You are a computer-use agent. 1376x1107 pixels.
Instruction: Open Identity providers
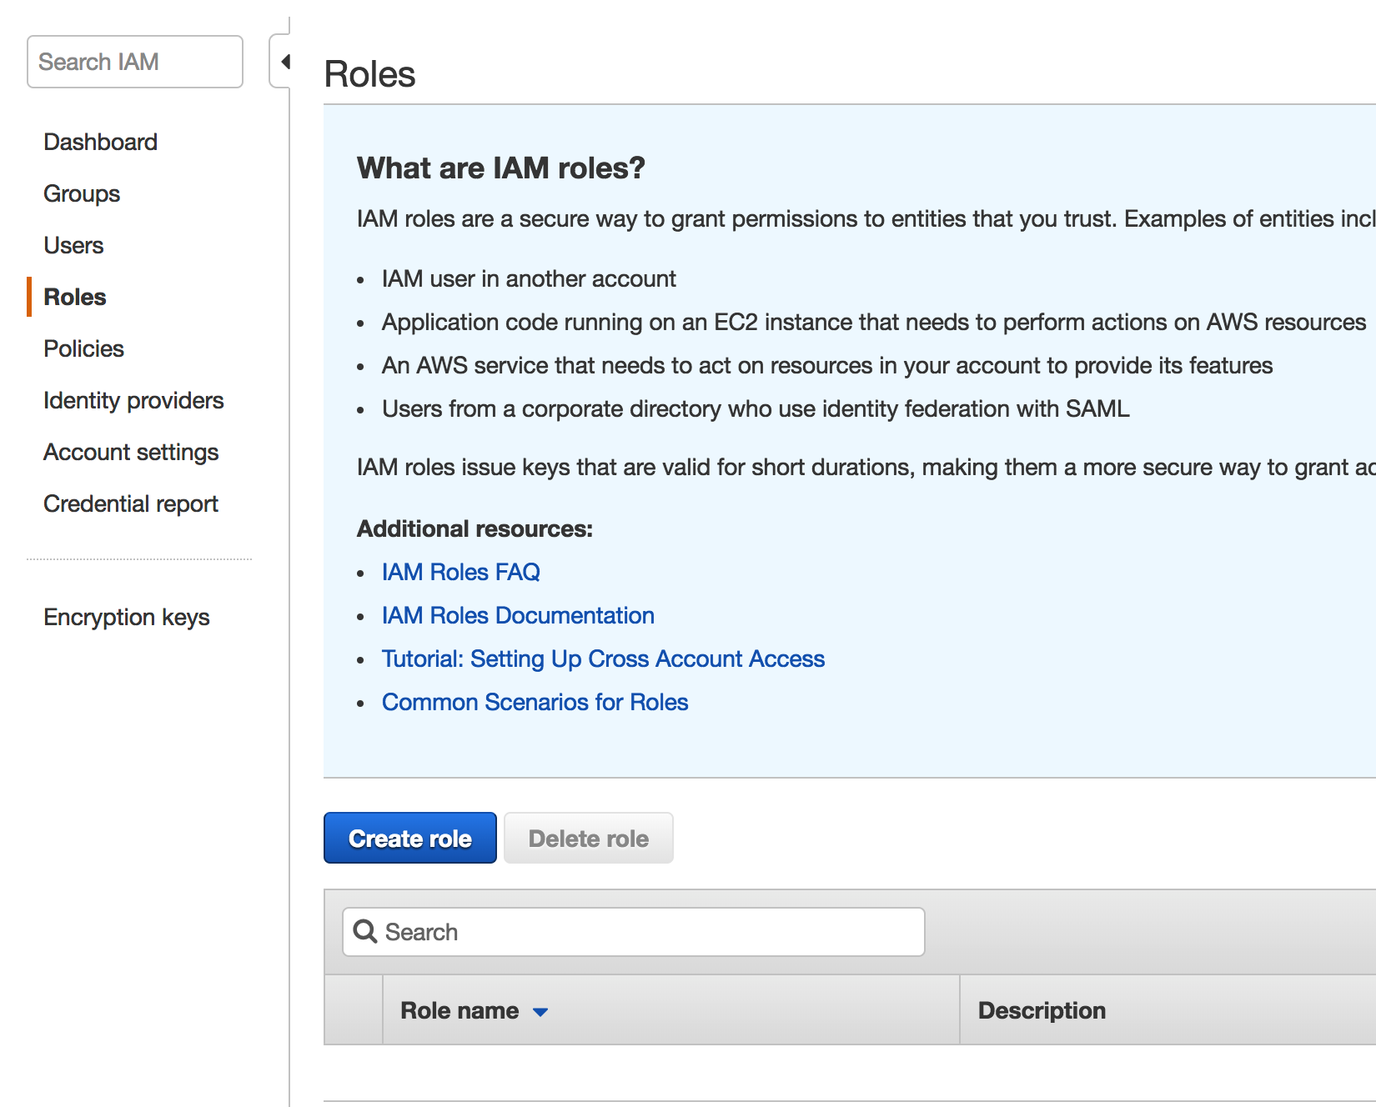(133, 400)
